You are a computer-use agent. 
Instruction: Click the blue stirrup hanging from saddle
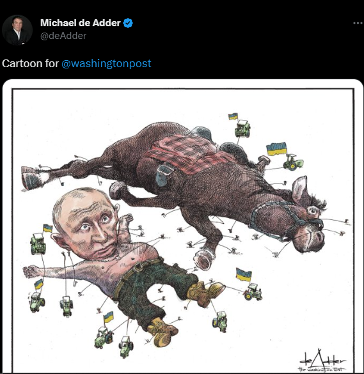[164, 175]
